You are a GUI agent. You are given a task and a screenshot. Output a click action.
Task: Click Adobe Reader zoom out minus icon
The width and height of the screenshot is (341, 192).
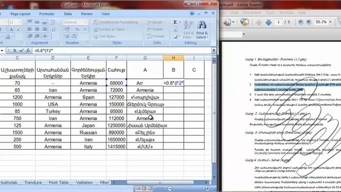click(301, 22)
